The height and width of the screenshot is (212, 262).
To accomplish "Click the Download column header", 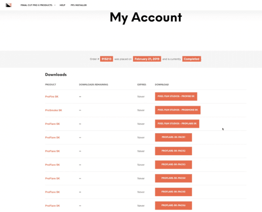I will 162,85.
